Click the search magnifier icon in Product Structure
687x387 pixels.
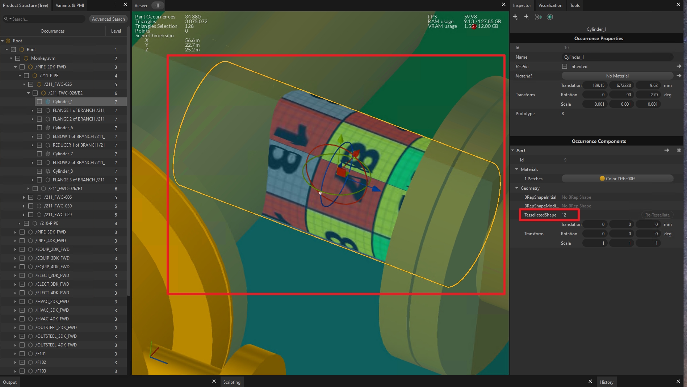[6, 19]
